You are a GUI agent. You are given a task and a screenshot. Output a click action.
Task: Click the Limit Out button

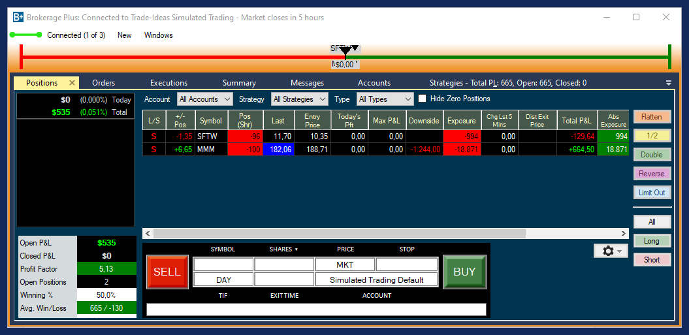click(x=652, y=193)
